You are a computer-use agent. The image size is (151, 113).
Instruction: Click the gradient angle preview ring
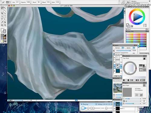coord(130,68)
